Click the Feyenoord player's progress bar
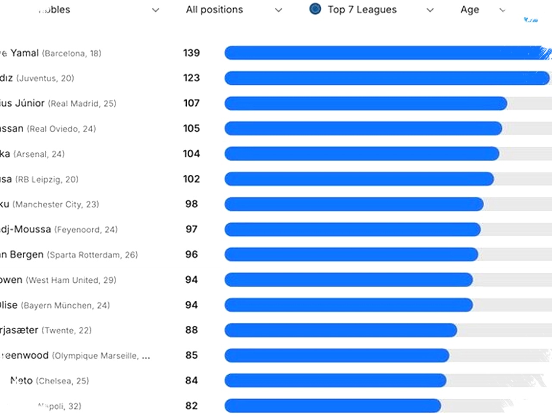 (352, 229)
